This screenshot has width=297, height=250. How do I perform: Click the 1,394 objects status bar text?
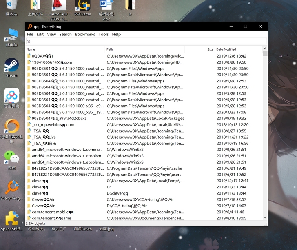[x=35, y=223]
